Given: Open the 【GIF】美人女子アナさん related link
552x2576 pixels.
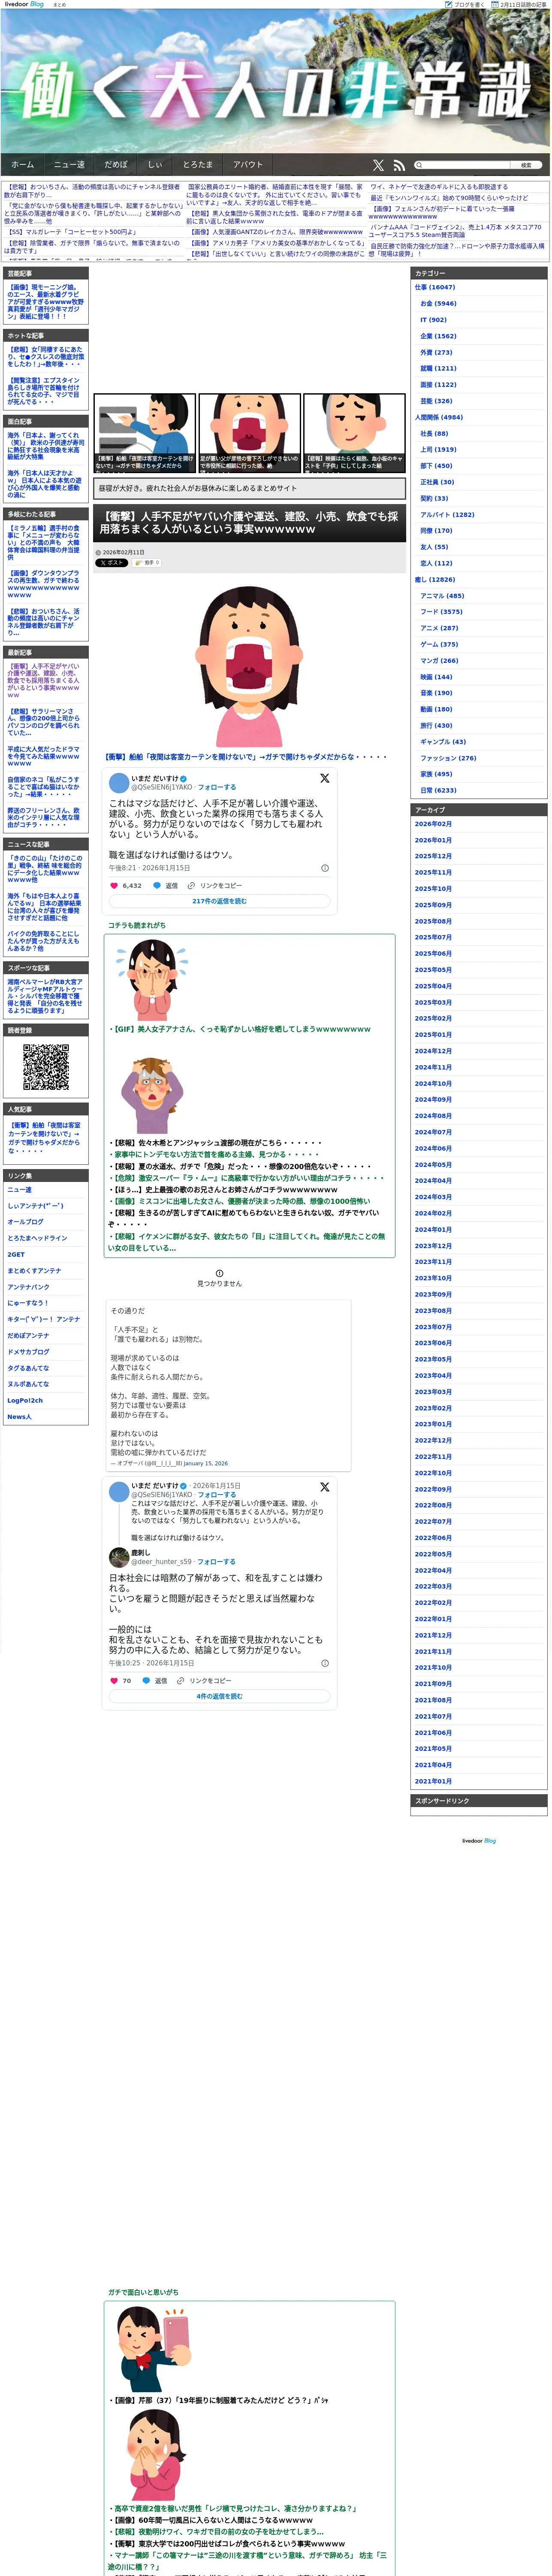Looking at the screenshot, I should 241,1029.
